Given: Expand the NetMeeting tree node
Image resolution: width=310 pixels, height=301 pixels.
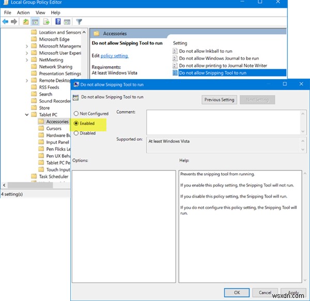Looking at the screenshot, I should pos(27,60).
